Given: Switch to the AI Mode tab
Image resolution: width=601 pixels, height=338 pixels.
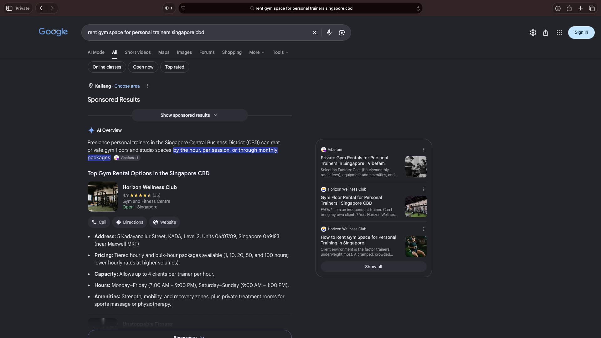Looking at the screenshot, I should 96,52.
